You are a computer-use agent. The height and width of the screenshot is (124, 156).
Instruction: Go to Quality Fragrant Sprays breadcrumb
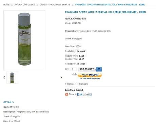55,5
